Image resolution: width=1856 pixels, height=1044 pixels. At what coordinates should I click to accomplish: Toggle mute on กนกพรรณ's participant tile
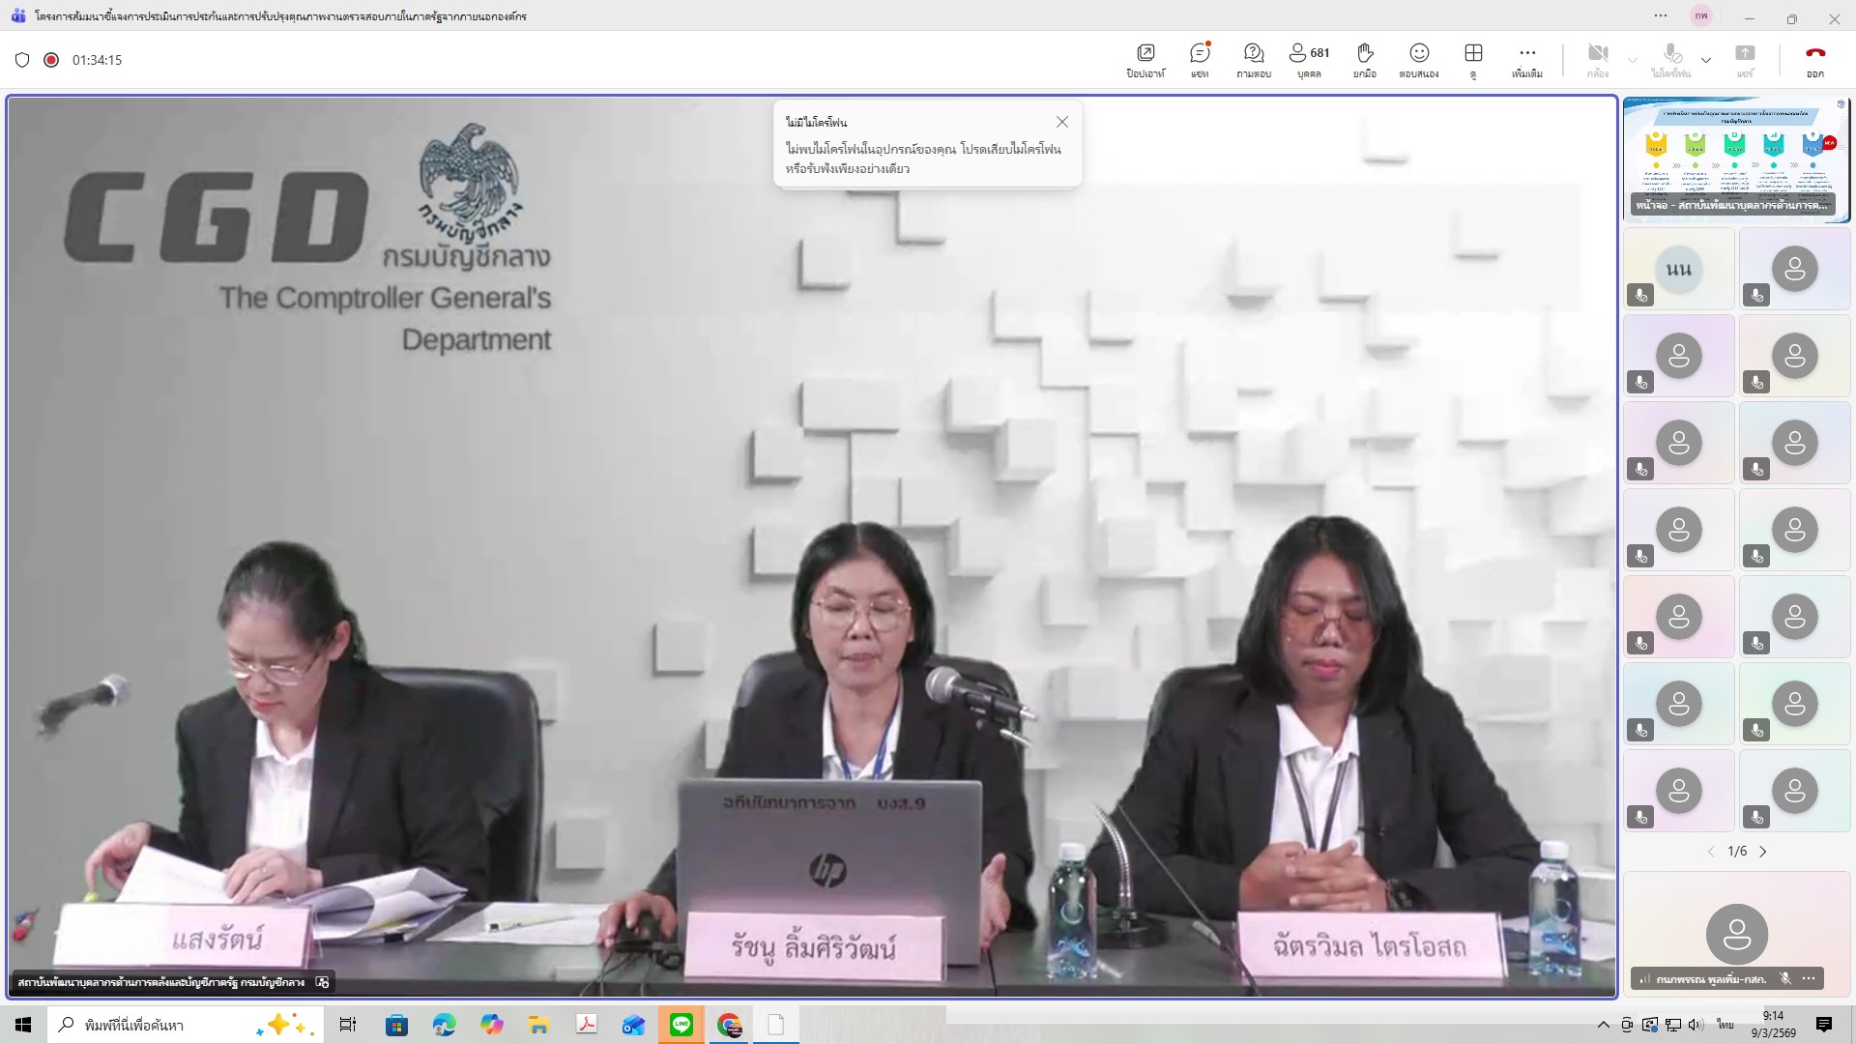[x=1784, y=978]
